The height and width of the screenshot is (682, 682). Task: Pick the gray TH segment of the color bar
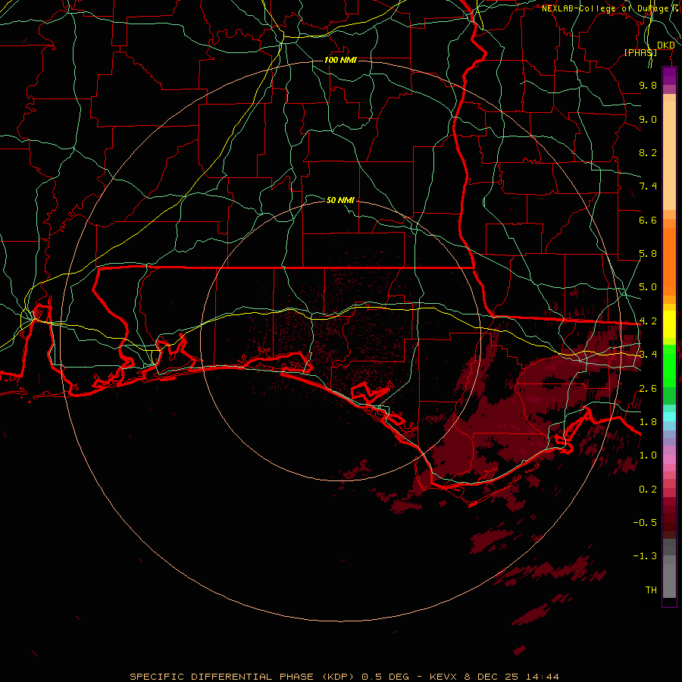point(669,581)
